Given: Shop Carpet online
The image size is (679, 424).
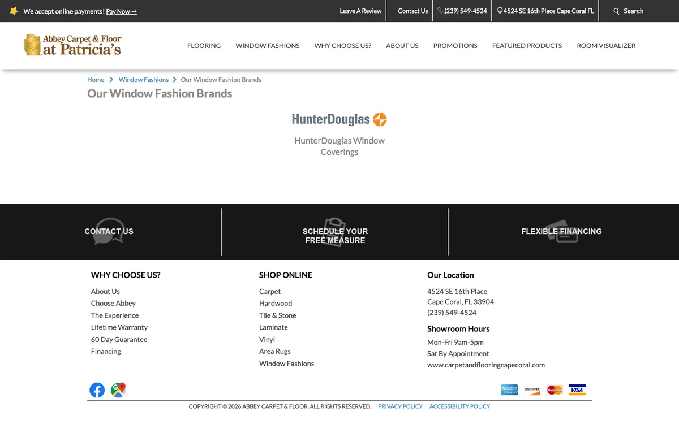Looking at the screenshot, I should [x=270, y=291].
